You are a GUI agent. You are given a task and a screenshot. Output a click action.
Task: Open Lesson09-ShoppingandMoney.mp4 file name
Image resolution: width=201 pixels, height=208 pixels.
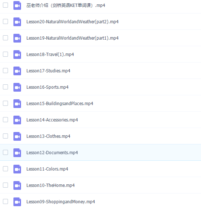(x=61, y=201)
